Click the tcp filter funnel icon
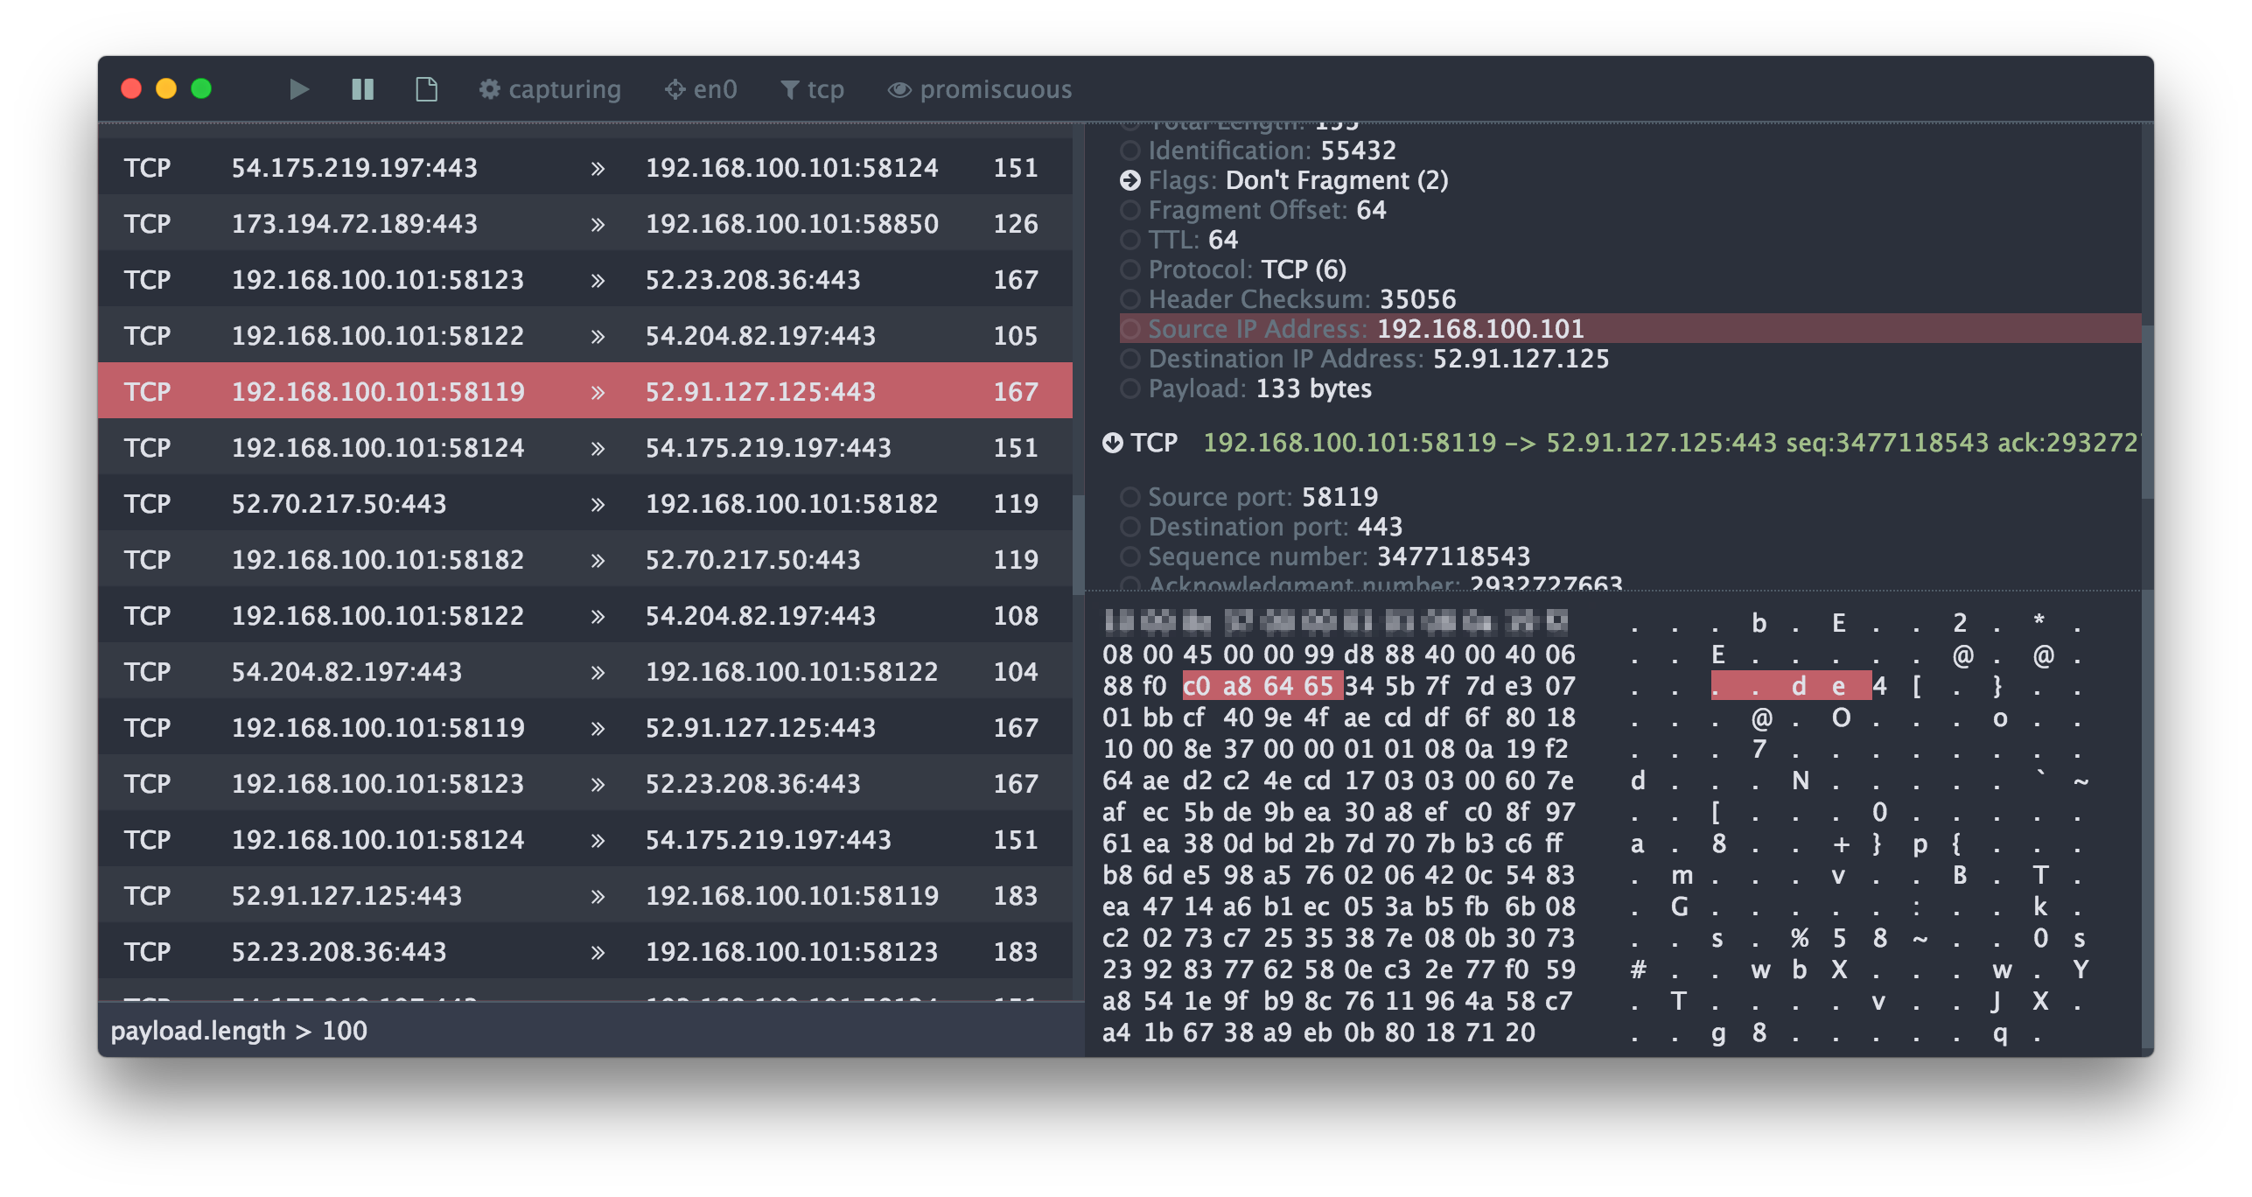Viewport: 2252px width, 1197px height. tap(789, 89)
